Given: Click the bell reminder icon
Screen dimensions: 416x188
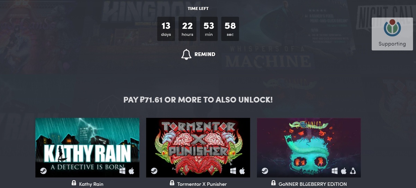Looking at the screenshot, I should [186, 54].
